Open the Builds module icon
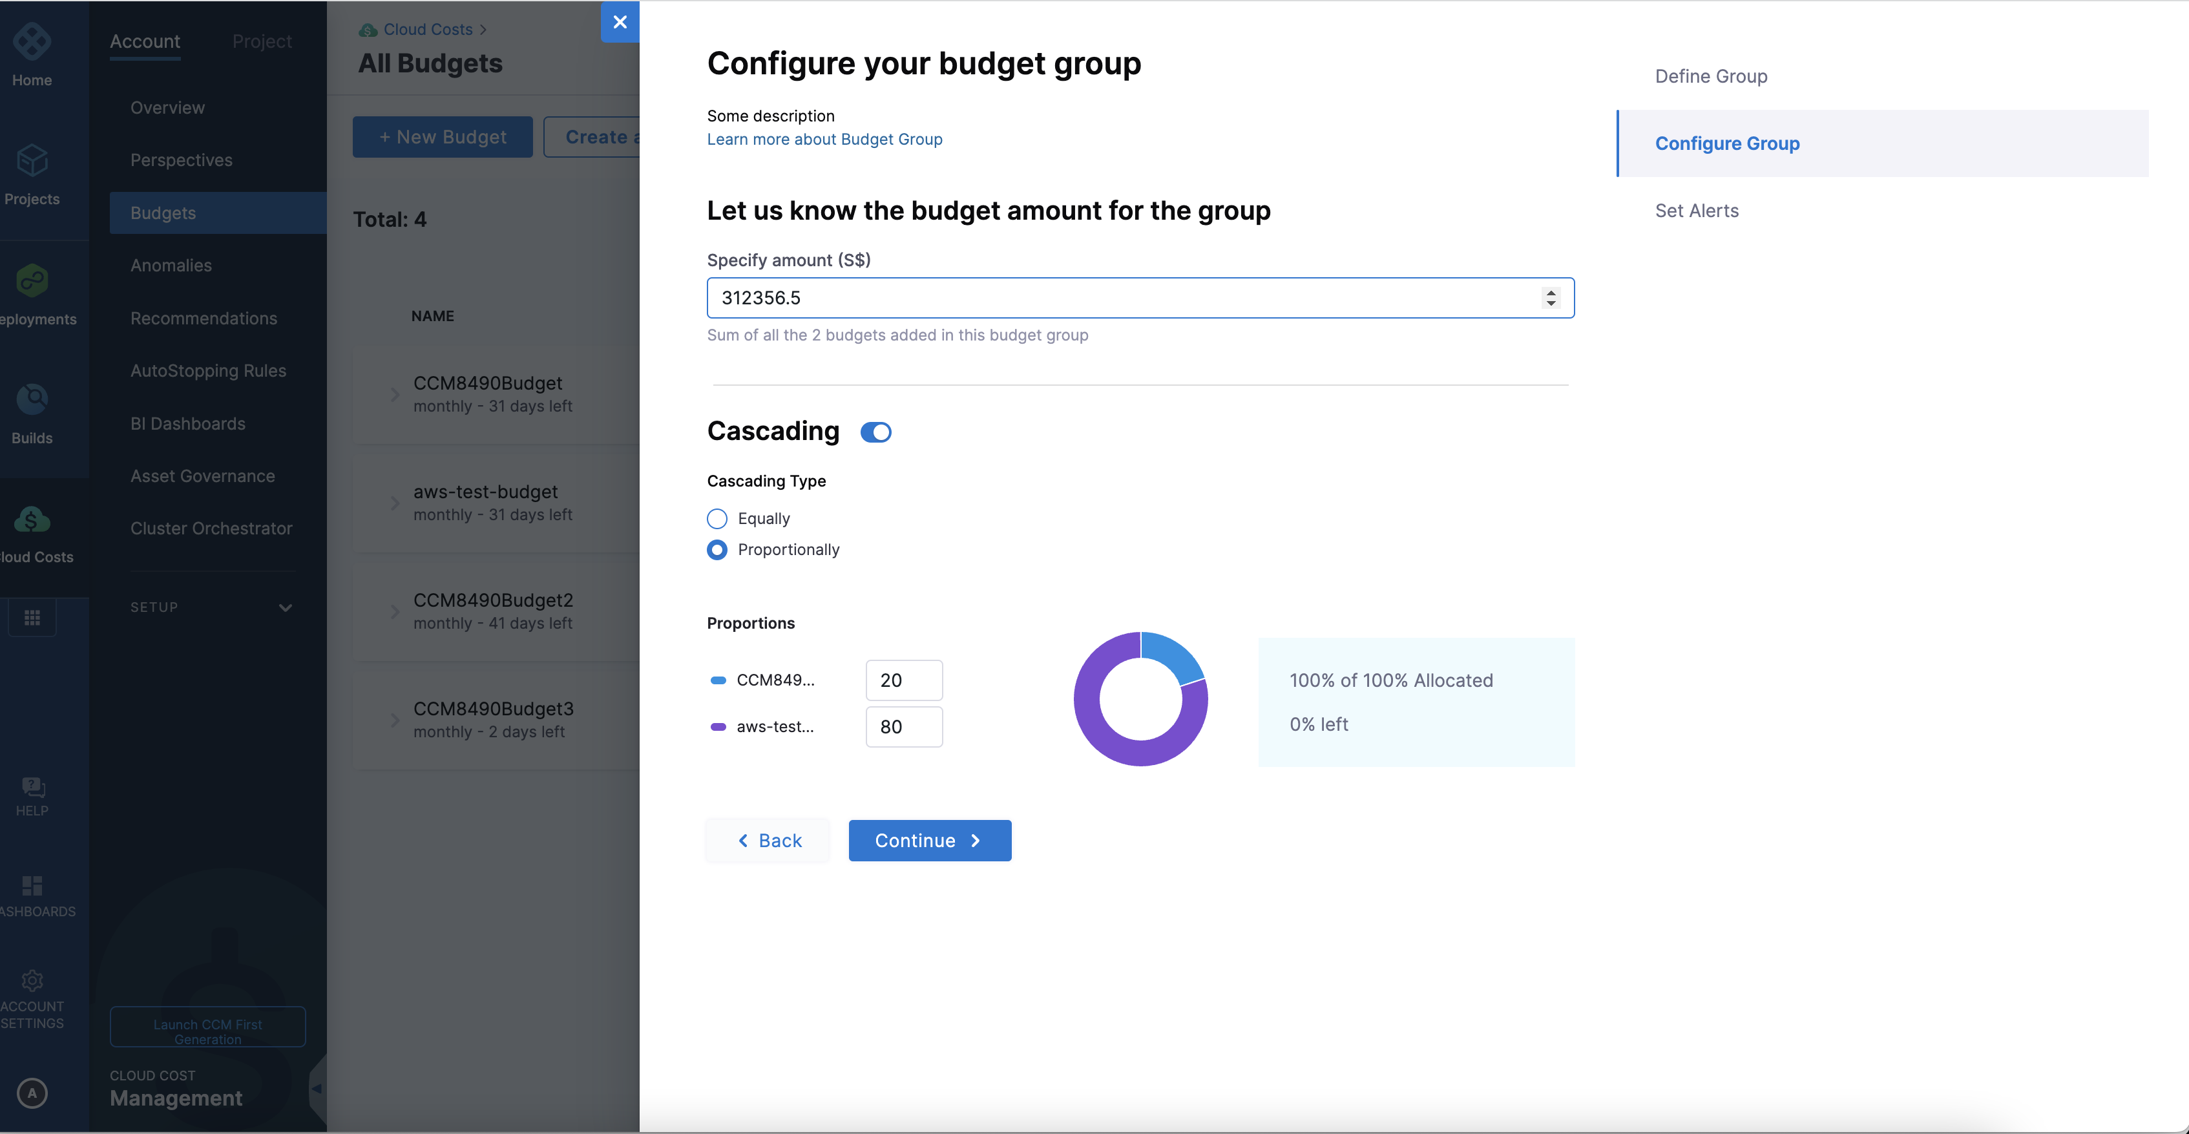 point(32,399)
